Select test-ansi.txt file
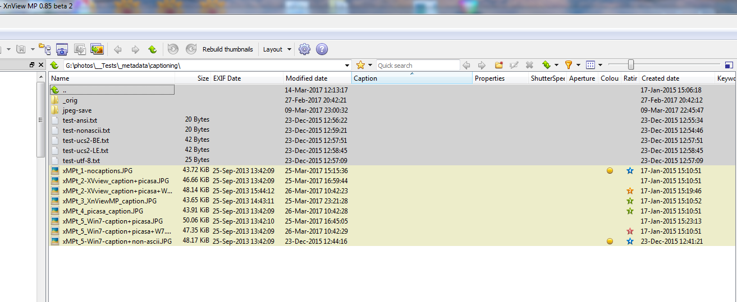 [80, 120]
